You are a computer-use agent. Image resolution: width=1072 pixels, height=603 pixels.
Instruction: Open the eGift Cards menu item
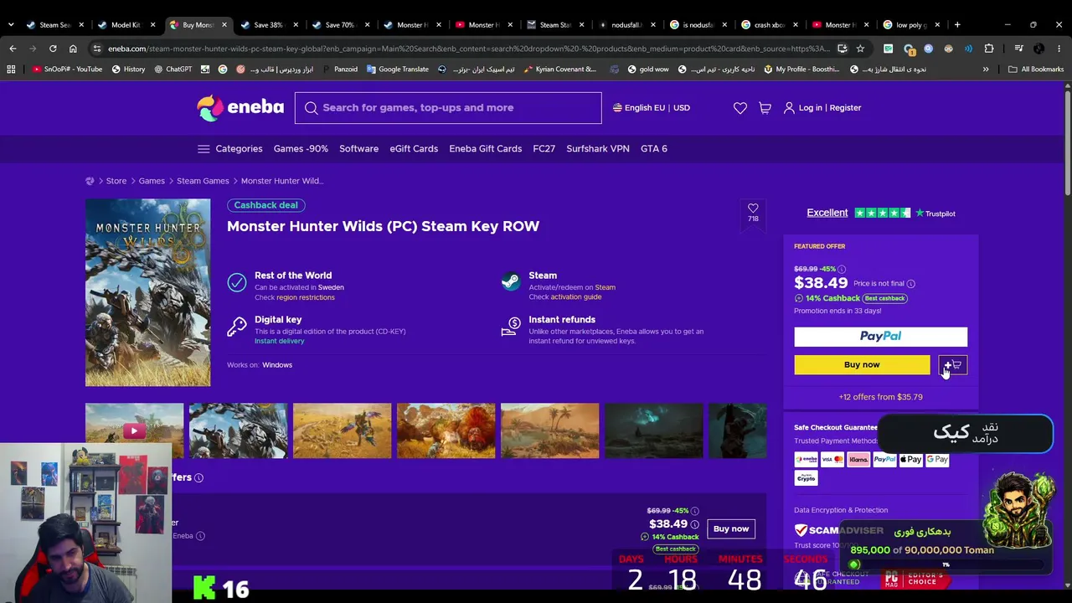414,149
